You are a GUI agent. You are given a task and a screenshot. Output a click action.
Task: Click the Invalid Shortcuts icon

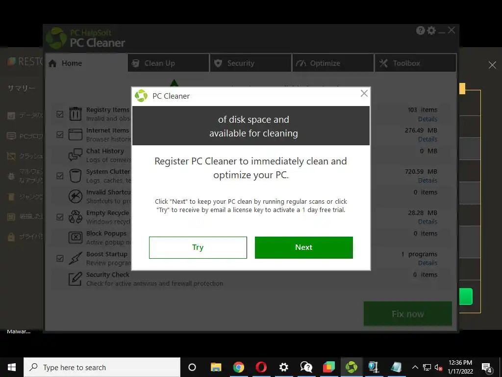75,196
